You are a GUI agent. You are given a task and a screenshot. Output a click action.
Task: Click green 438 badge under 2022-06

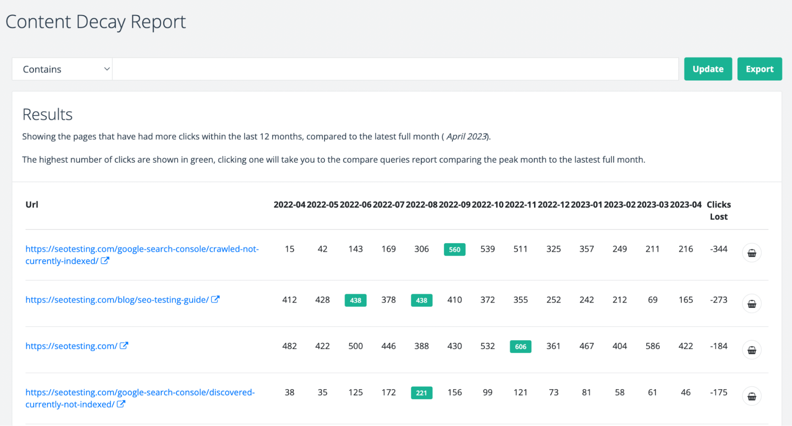[355, 300]
